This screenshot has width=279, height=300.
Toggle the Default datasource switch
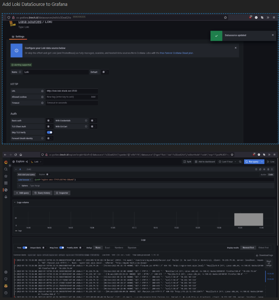click(x=105, y=72)
